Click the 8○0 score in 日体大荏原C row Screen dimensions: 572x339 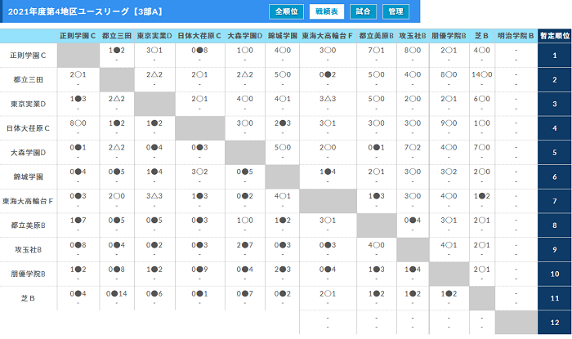point(78,123)
